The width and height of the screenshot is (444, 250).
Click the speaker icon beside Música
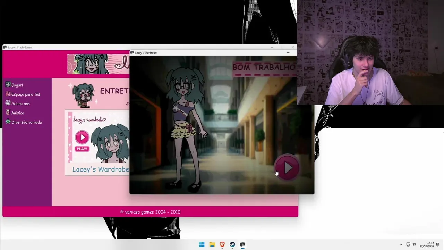click(x=8, y=112)
